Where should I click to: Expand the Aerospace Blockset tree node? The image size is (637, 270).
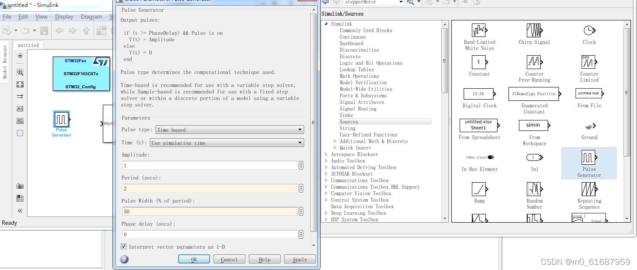coord(326,154)
